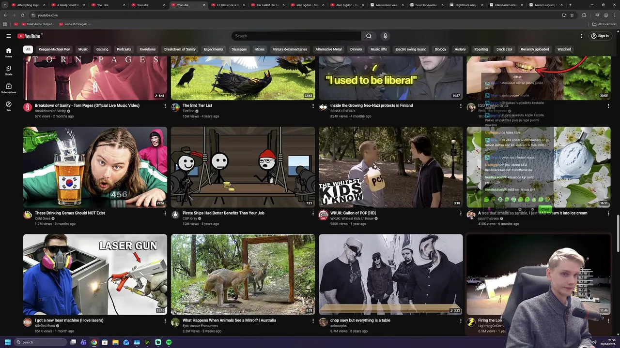Start voice search with the microphone icon
The image size is (620, 348).
pyautogui.click(x=385, y=36)
